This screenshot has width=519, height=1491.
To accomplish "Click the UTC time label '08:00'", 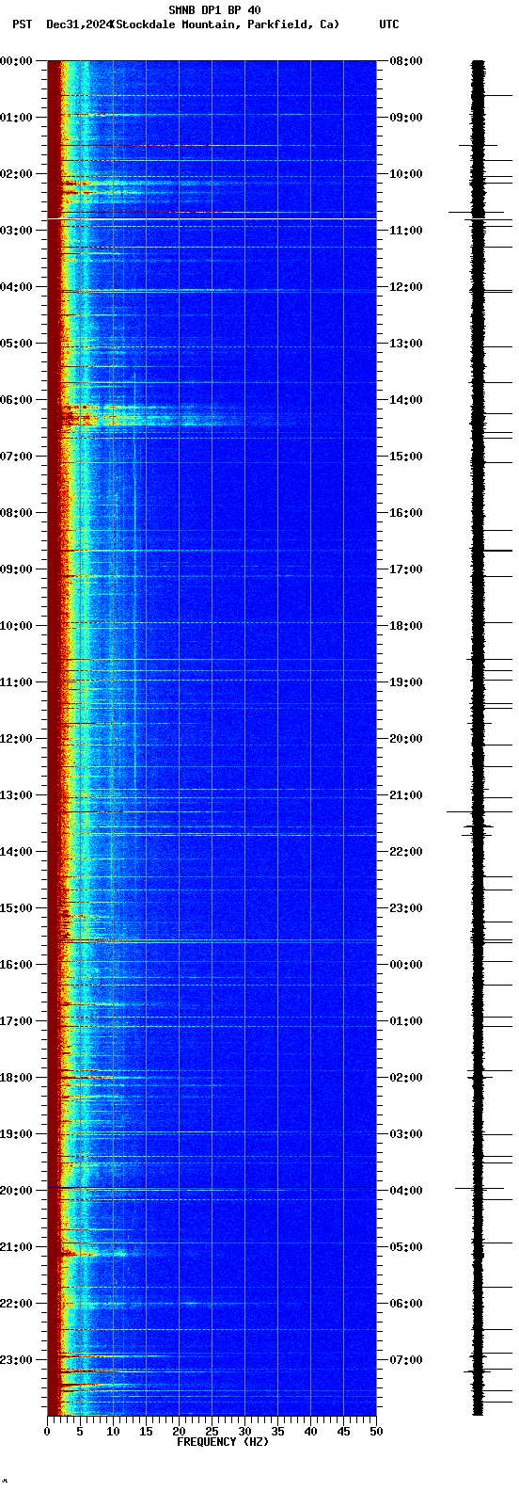I will [x=406, y=61].
